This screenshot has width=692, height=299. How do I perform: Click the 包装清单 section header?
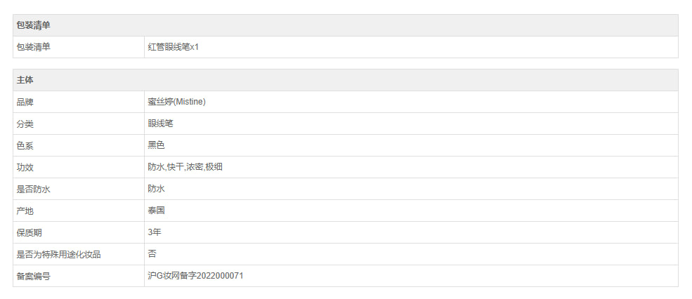point(33,25)
